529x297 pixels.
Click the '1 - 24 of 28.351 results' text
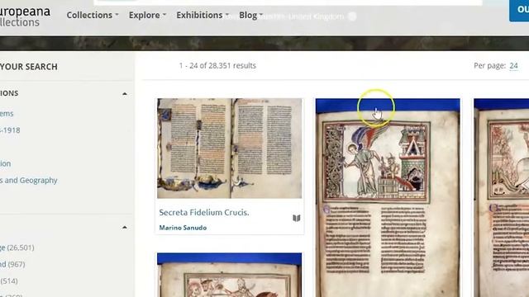[217, 66]
